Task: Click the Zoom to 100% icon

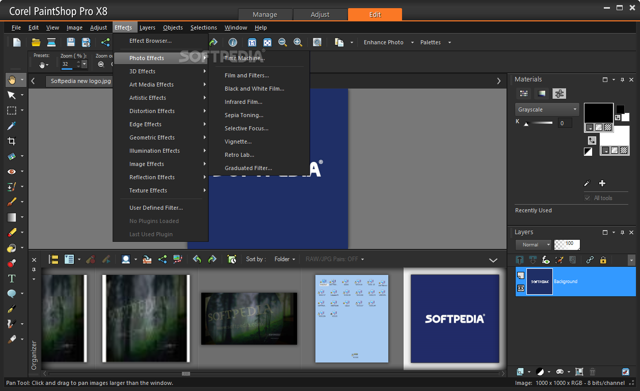Action: point(252,42)
